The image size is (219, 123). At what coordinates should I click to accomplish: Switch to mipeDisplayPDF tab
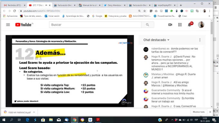165,5
